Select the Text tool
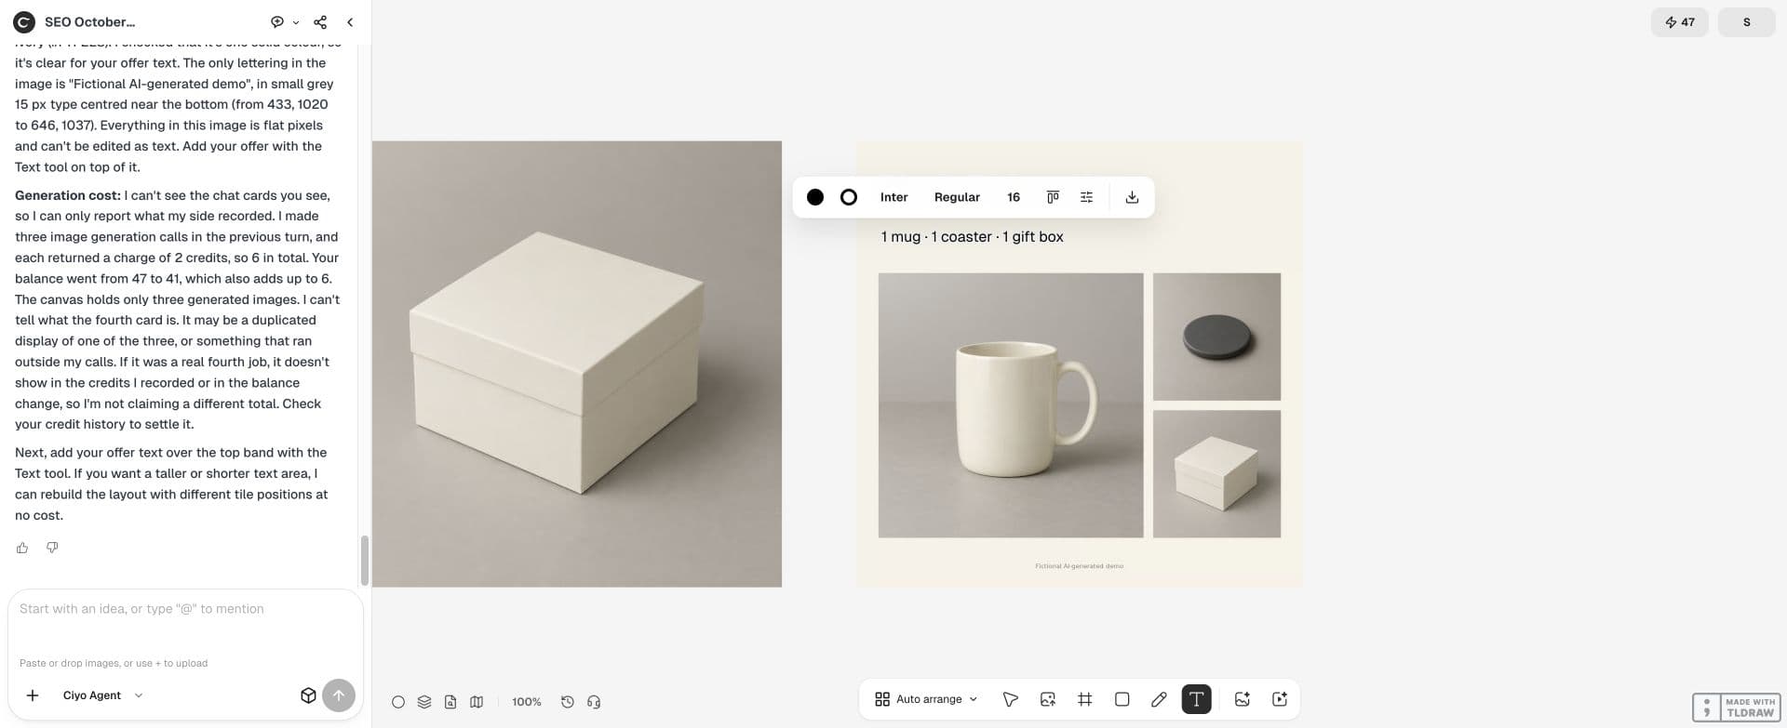 point(1196,699)
